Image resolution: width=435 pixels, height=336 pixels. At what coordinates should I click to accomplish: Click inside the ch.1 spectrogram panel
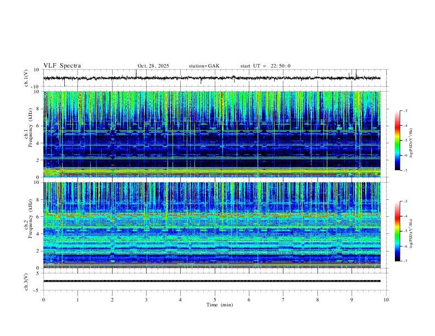click(211, 134)
